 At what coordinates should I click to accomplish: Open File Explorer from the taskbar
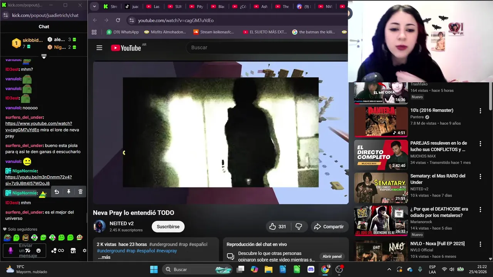click(268, 269)
